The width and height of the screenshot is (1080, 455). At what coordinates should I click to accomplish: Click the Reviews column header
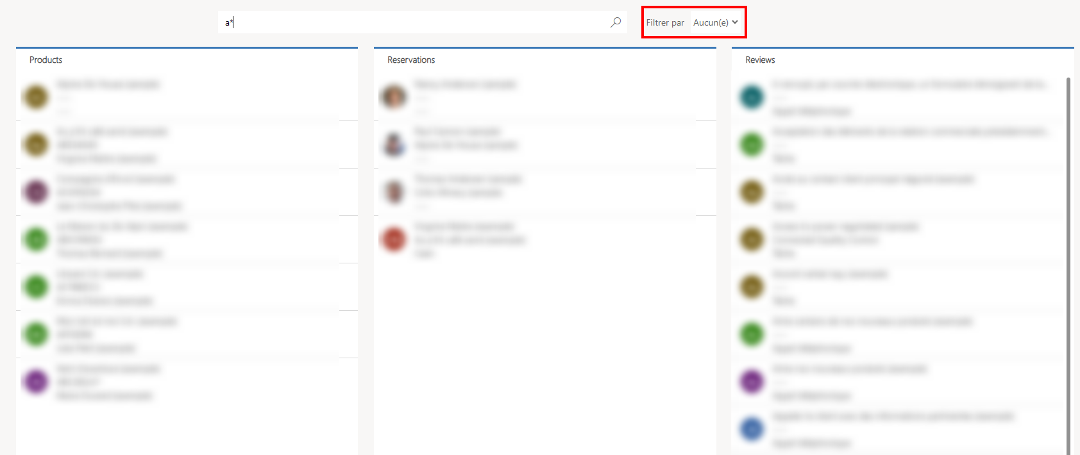tap(760, 60)
